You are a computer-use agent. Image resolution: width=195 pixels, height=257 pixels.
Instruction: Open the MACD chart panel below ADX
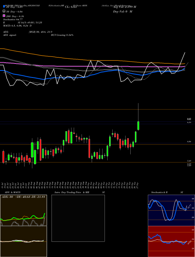pos(23,241)
